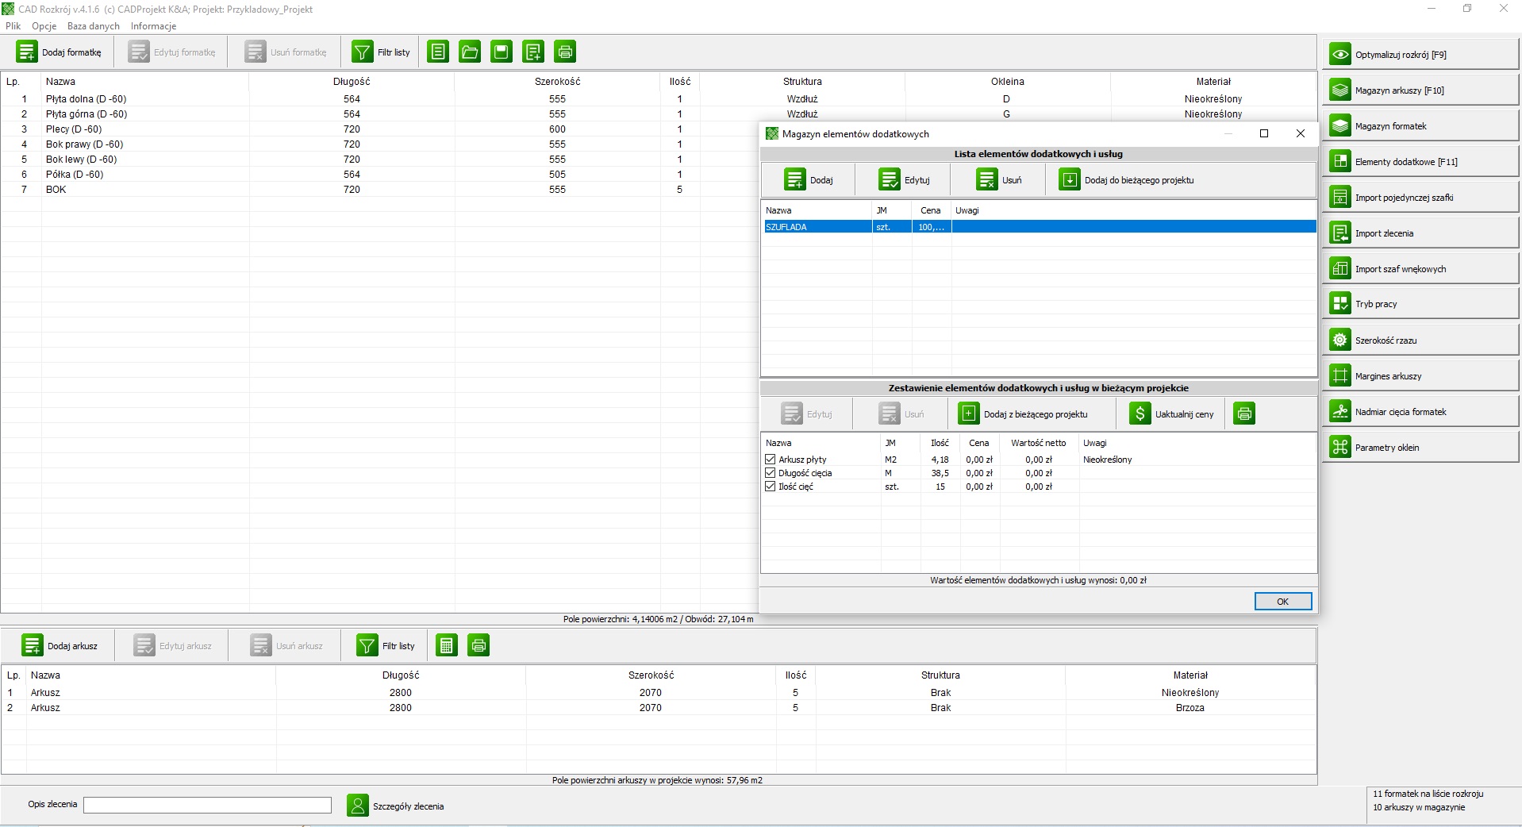Disable the Ilość cięć checkbox
This screenshot has height=827, width=1522.
pyautogui.click(x=770, y=487)
